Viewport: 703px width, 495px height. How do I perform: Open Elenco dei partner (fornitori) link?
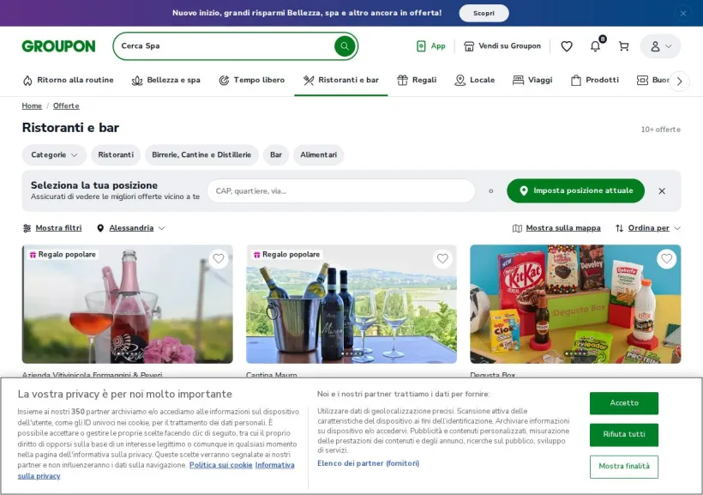click(x=368, y=463)
